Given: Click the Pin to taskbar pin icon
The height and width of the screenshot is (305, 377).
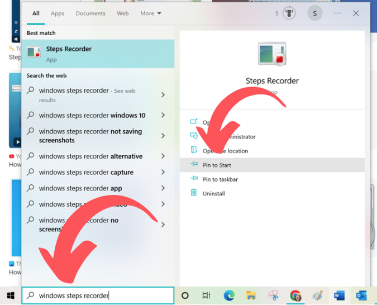Looking at the screenshot, I should pyautogui.click(x=194, y=178).
